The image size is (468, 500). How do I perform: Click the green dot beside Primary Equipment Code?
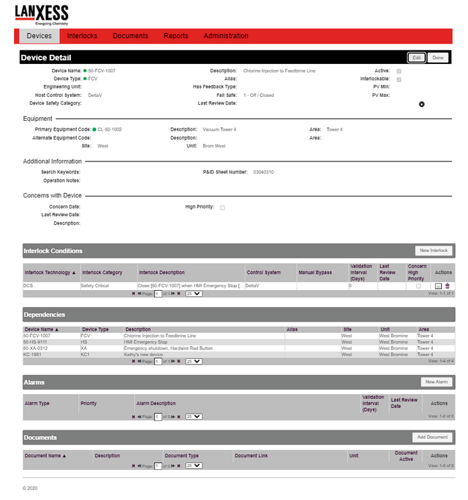pyautogui.click(x=94, y=129)
